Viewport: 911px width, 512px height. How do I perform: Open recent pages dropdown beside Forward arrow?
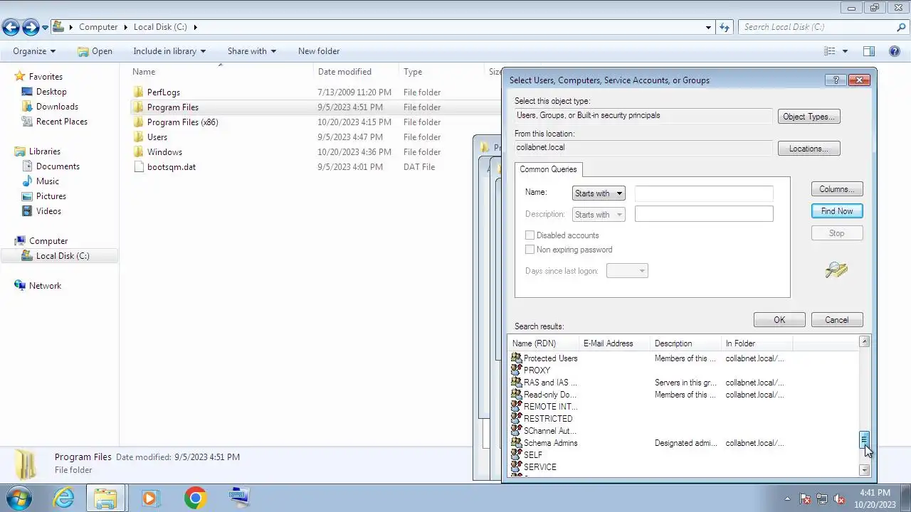click(45, 28)
